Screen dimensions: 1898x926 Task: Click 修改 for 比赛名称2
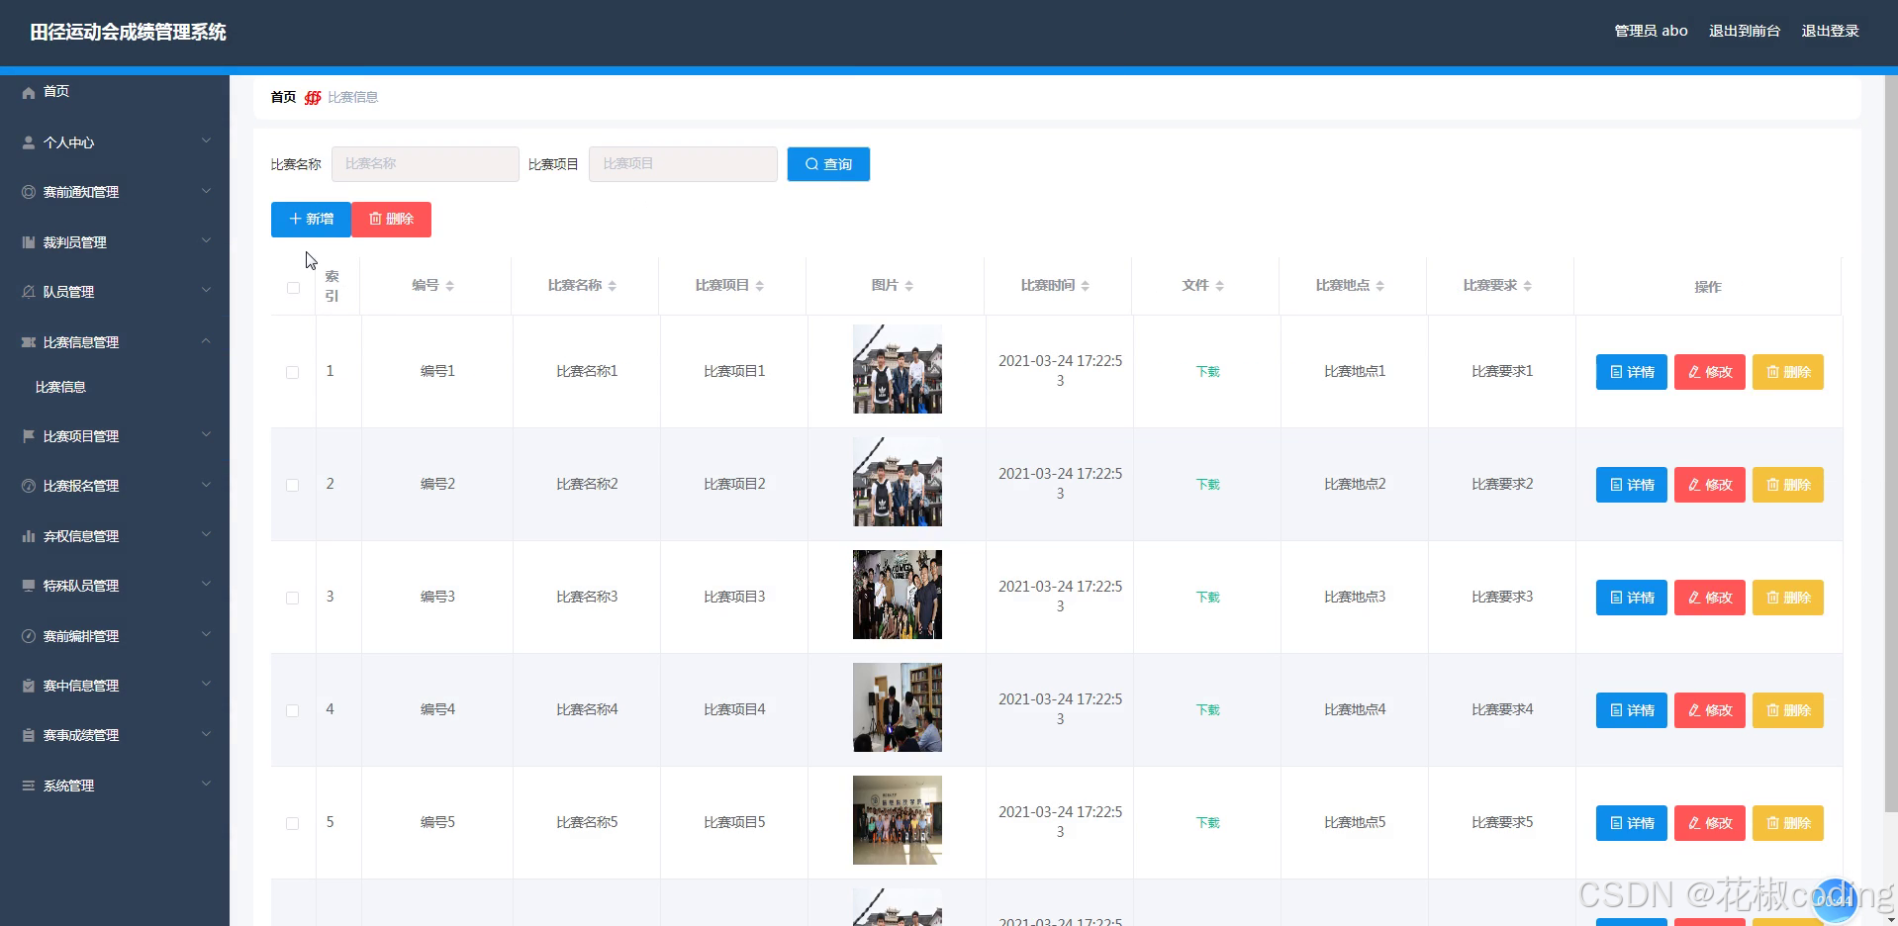coord(1710,485)
